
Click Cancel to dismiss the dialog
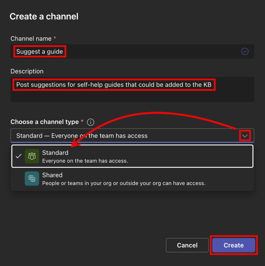click(x=187, y=245)
